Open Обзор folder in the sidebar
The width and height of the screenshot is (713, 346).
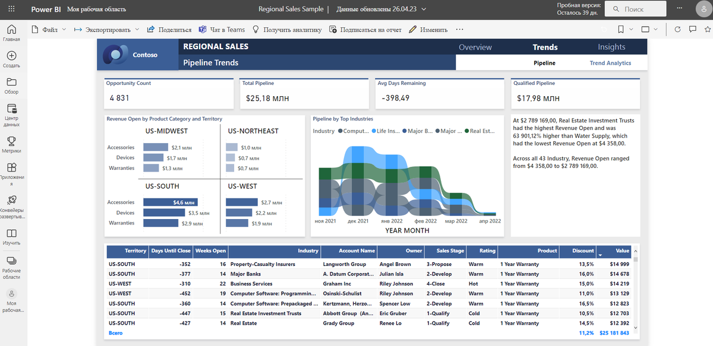[x=11, y=85]
